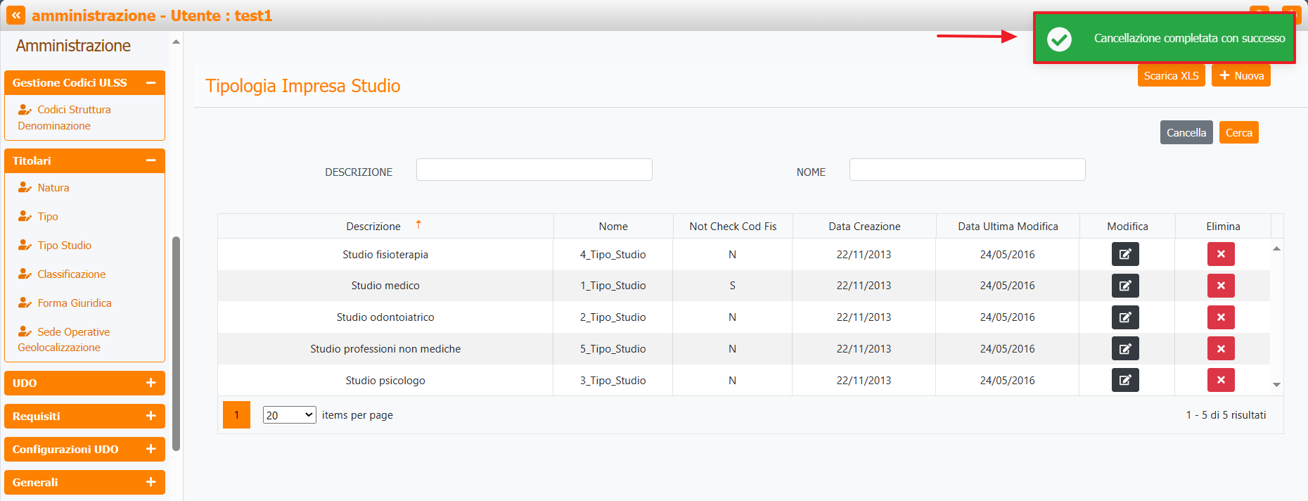This screenshot has height=501, width=1308.
Task: Click the Nuova button
Action: [1240, 76]
